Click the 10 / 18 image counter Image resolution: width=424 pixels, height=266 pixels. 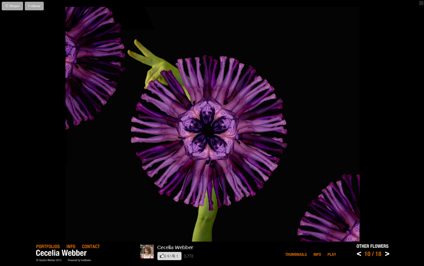pos(373,254)
